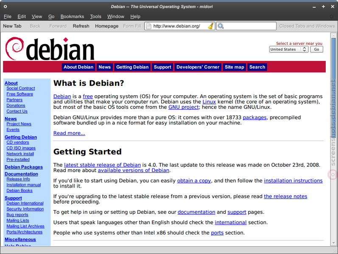This screenshot has height=254, width=338.
Task: Click the vertical scrollbar thumb
Action: tap(333, 87)
